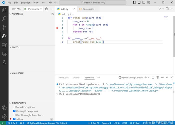Collapse the CALL STACK section
This screenshot has height=125, width=175.
[x=18, y=73]
